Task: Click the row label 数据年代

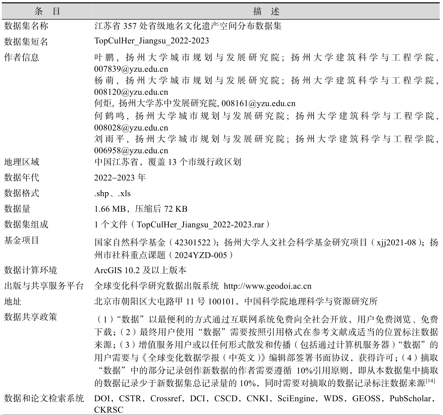Action: [x=21, y=177]
